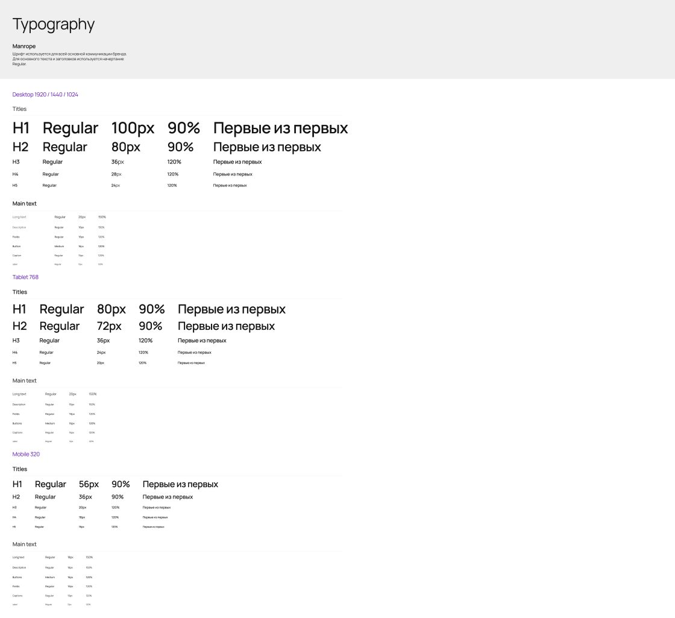Click the Tablet H2 sample "Первые из первых"
This screenshot has width=675, height=618.
226,326
